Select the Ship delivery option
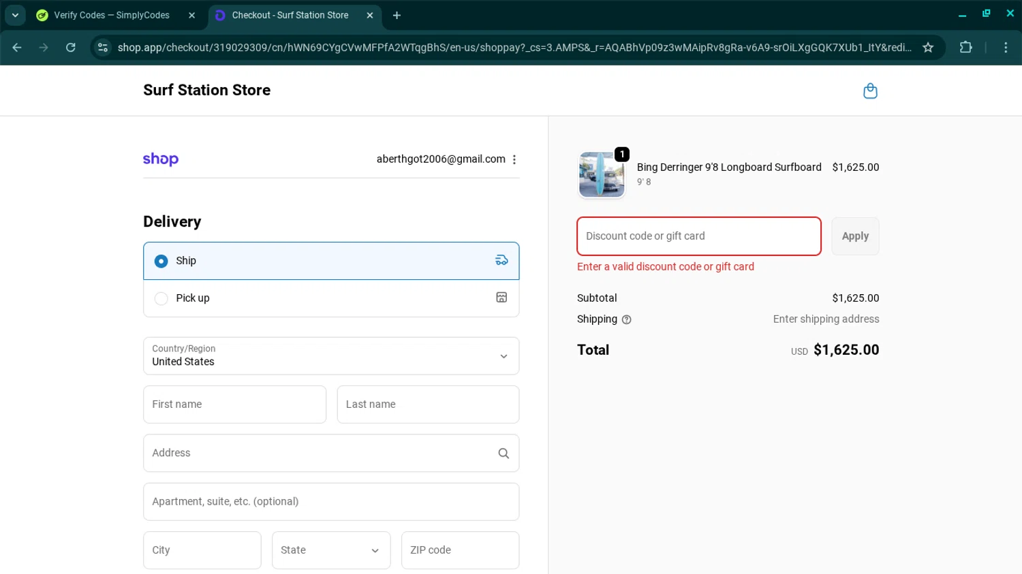Viewport: 1022px width, 574px height. [161, 261]
